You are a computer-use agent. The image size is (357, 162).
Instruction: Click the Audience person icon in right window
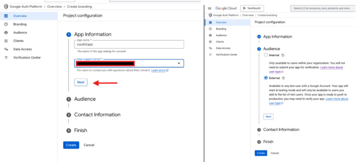click(x=210, y=35)
